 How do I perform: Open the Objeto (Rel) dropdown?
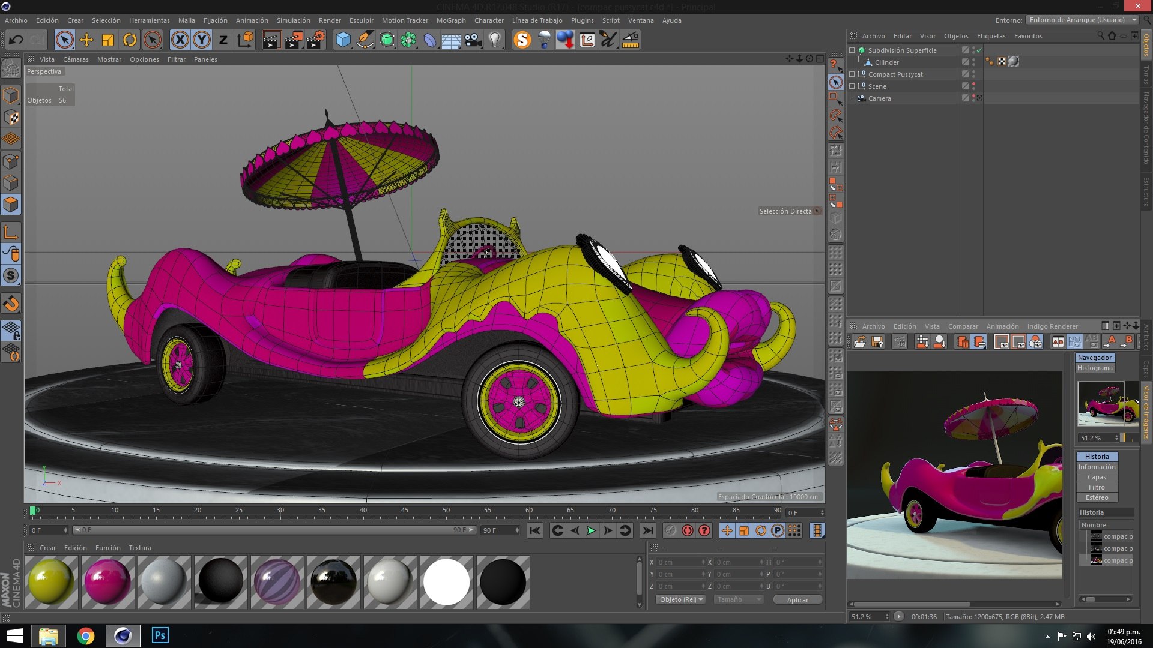(x=680, y=599)
